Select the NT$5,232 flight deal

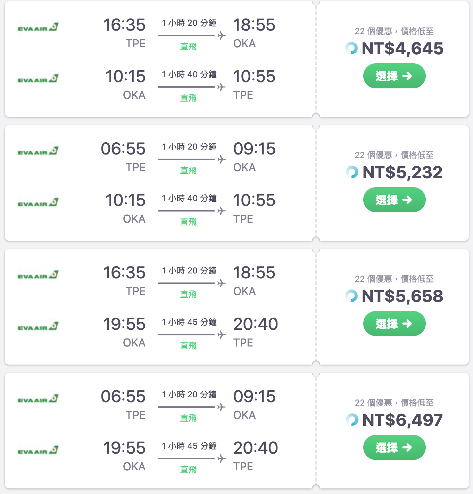click(394, 200)
